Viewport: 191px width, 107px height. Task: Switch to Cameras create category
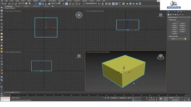click(175, 15)
